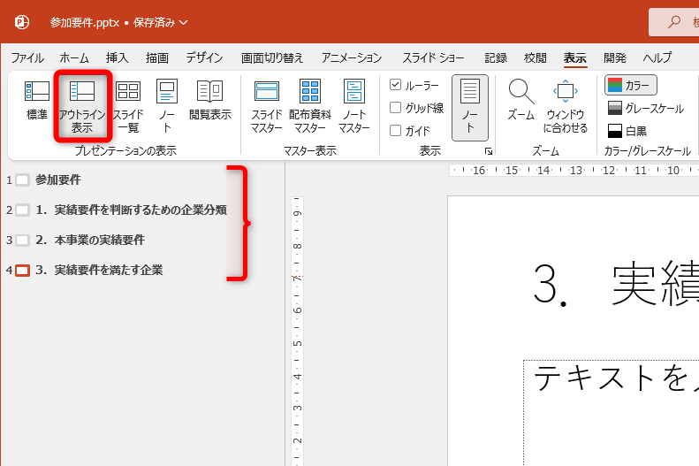Open the File (ファイル) tab

pyautogui.click(x=27, y=58)
